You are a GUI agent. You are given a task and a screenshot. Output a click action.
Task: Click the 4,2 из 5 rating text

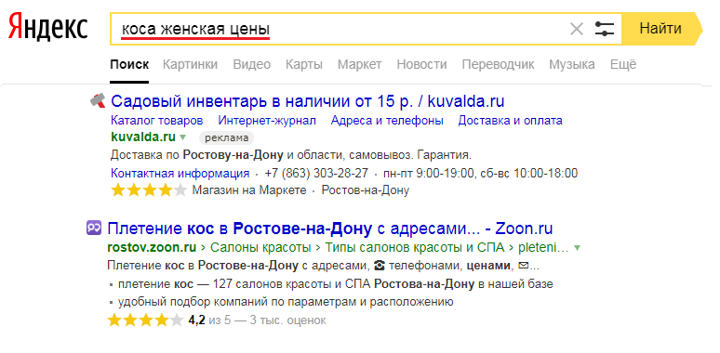pos(209,320)
